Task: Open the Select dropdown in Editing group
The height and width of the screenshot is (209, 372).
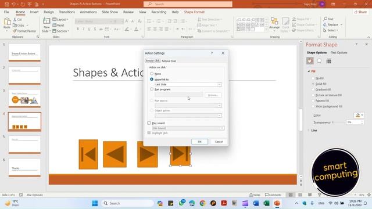Action: (x=331, y=30)
